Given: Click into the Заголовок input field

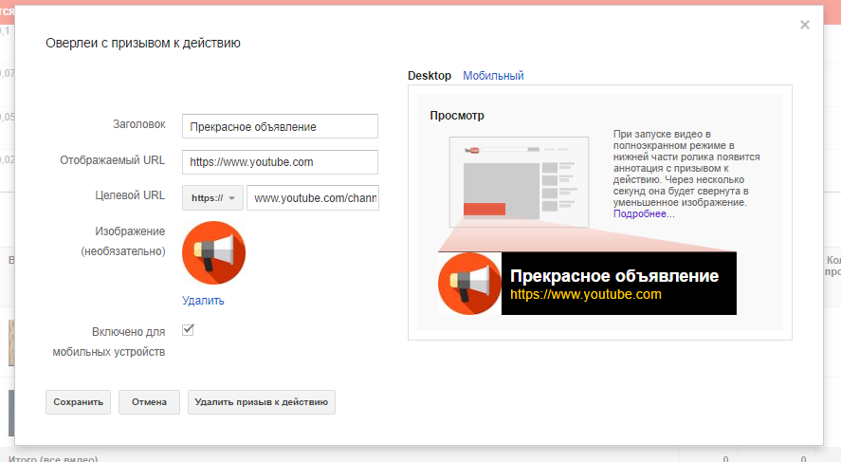Looking at the screenshot, I should 280,126.
